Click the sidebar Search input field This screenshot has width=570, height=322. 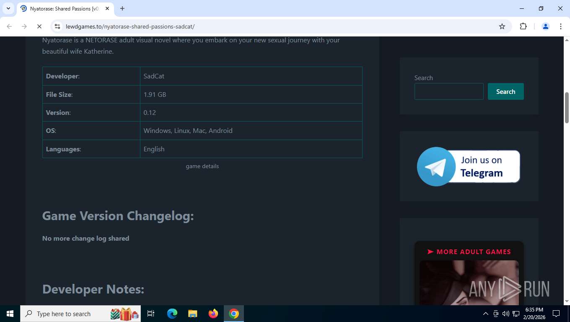click(449, 91)
